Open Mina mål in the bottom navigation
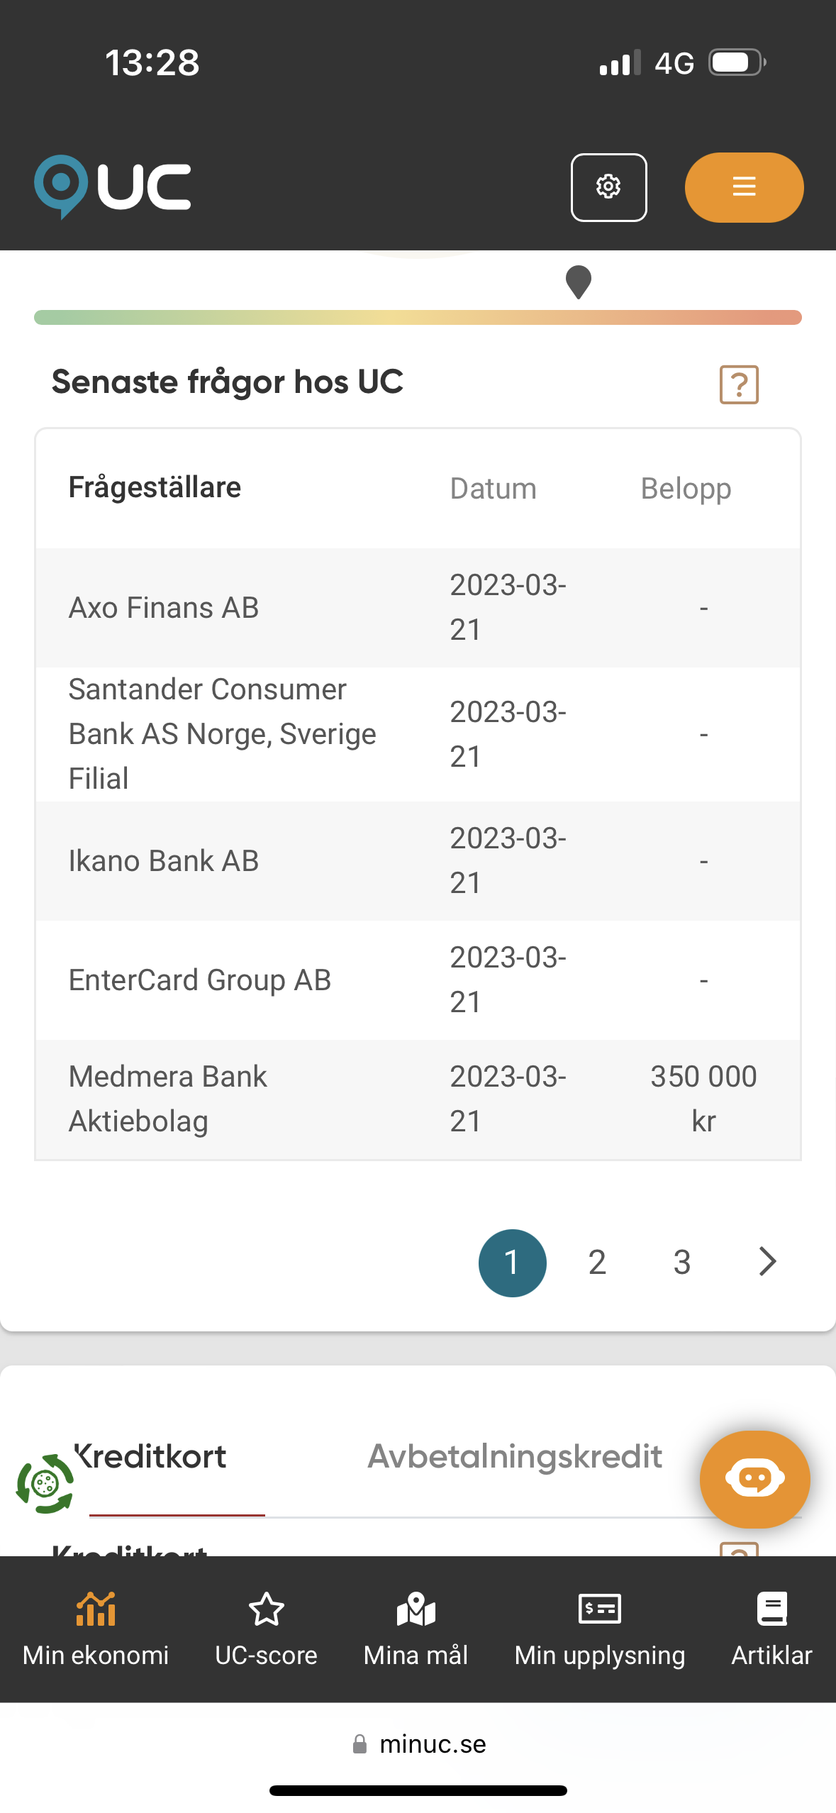836x1813 pixels. pos(416,1629)
